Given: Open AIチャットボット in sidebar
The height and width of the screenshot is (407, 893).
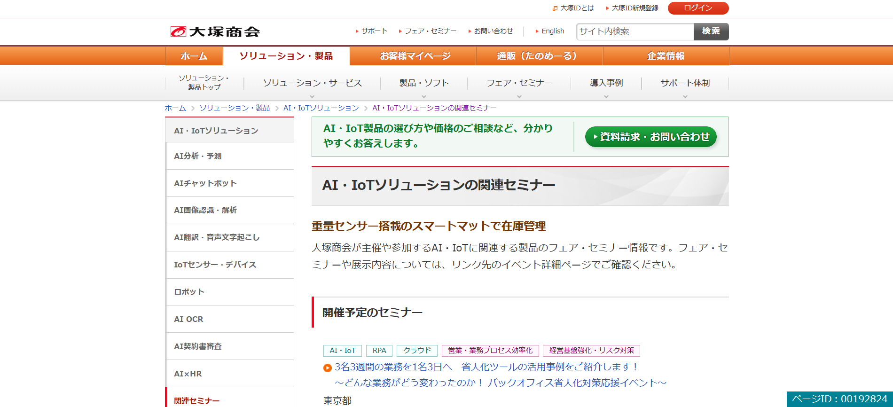Looking at the screenshot, I should 230,183.
